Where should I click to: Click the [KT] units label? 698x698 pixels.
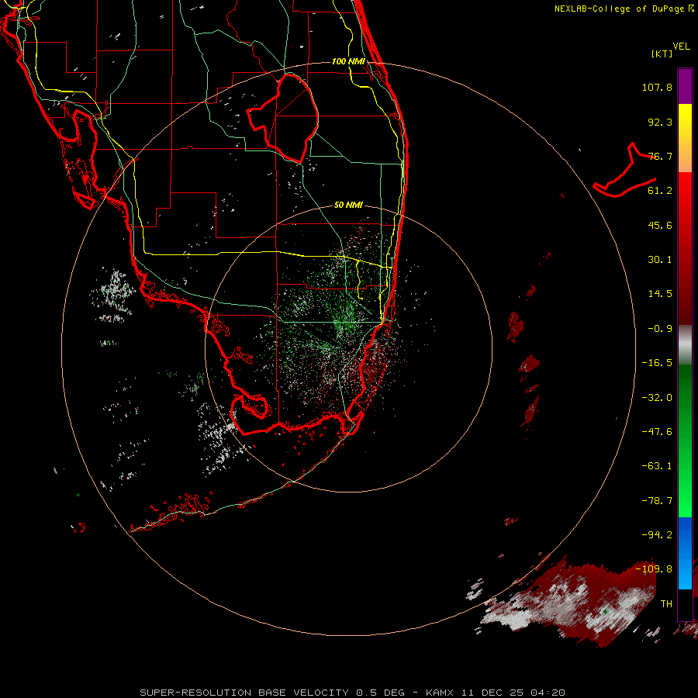pos(662,54)
